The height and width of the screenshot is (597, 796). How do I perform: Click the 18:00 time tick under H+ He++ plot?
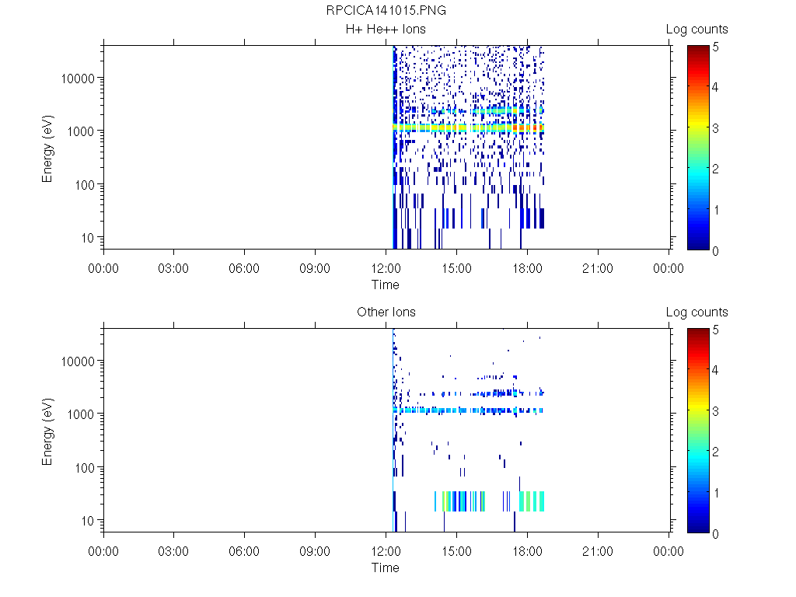(527, 268)
